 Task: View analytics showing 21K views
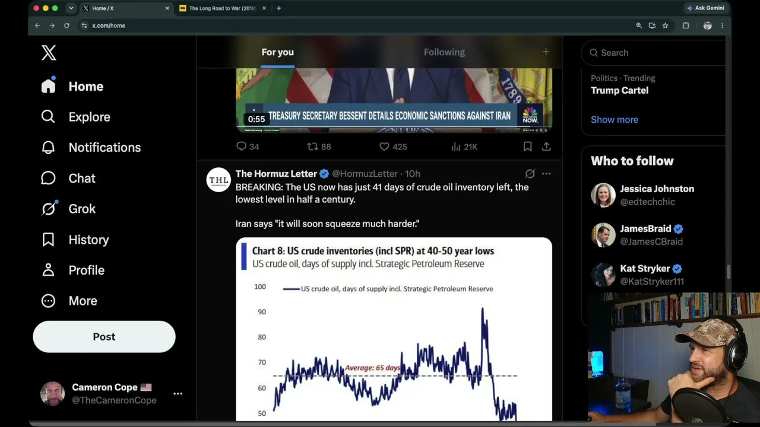click(x=464, y=146)
